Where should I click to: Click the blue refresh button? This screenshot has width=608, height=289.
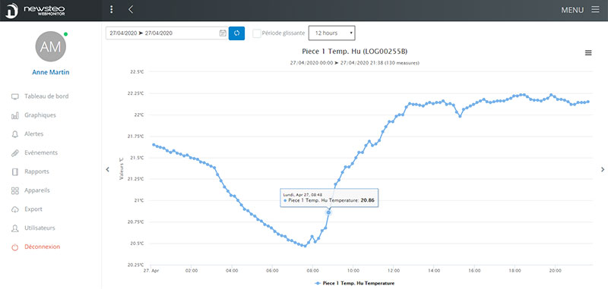236,33
